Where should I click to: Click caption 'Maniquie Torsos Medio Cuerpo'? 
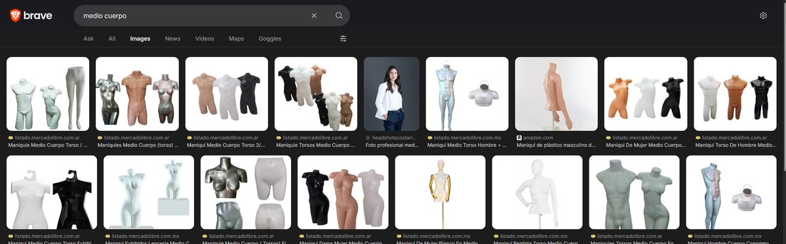pyautogui.click(x=316, y=145)
